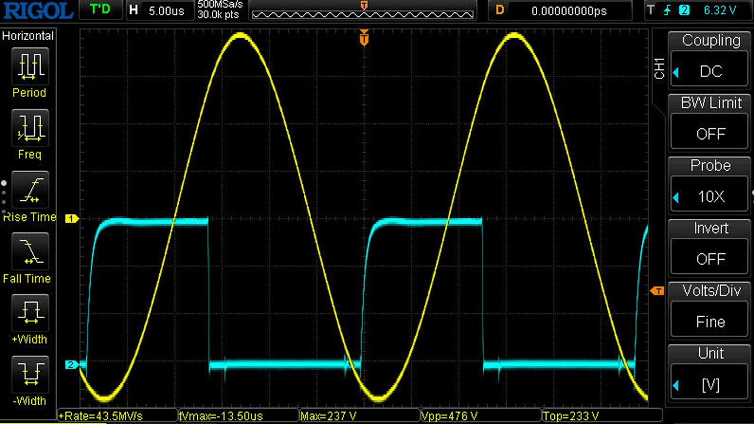Click the H 5.00us timebase readout

point(159,10)
